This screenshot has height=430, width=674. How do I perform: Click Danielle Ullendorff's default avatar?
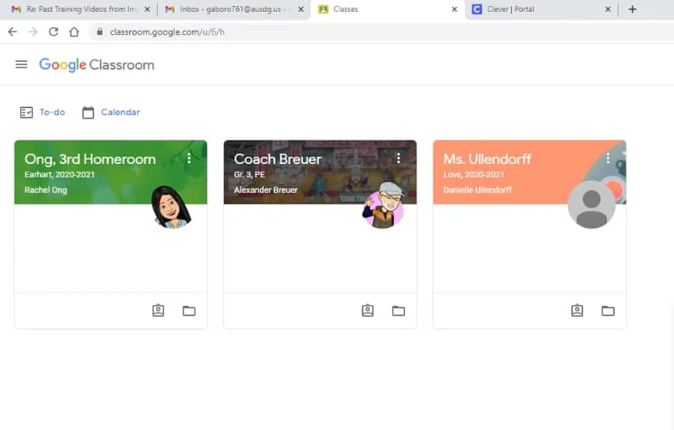(592, 205)
